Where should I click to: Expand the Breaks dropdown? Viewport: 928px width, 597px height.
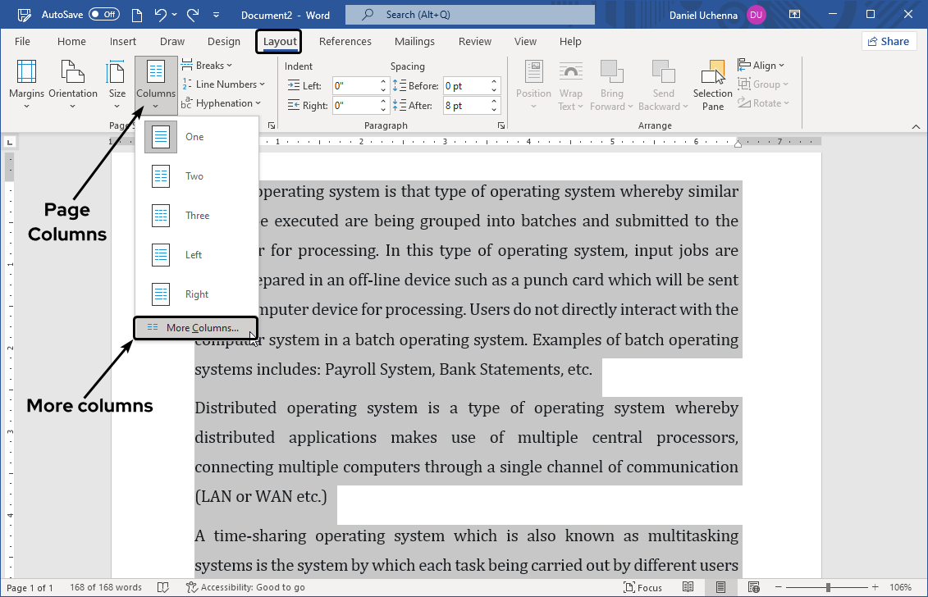(x=207, y=66)
